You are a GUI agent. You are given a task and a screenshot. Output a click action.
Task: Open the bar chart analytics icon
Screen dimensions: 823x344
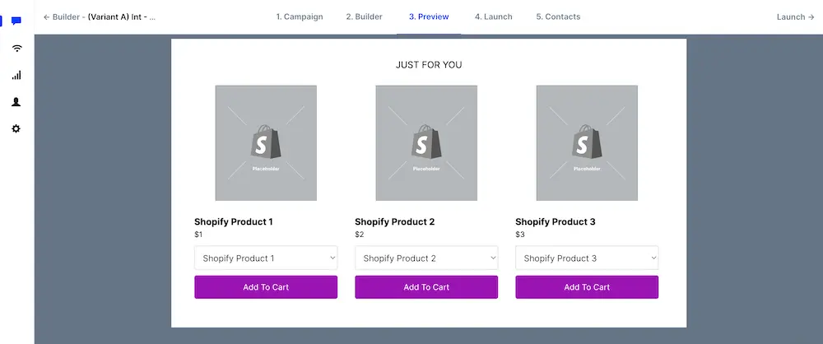pyautogui.click(x=16, y=75)
